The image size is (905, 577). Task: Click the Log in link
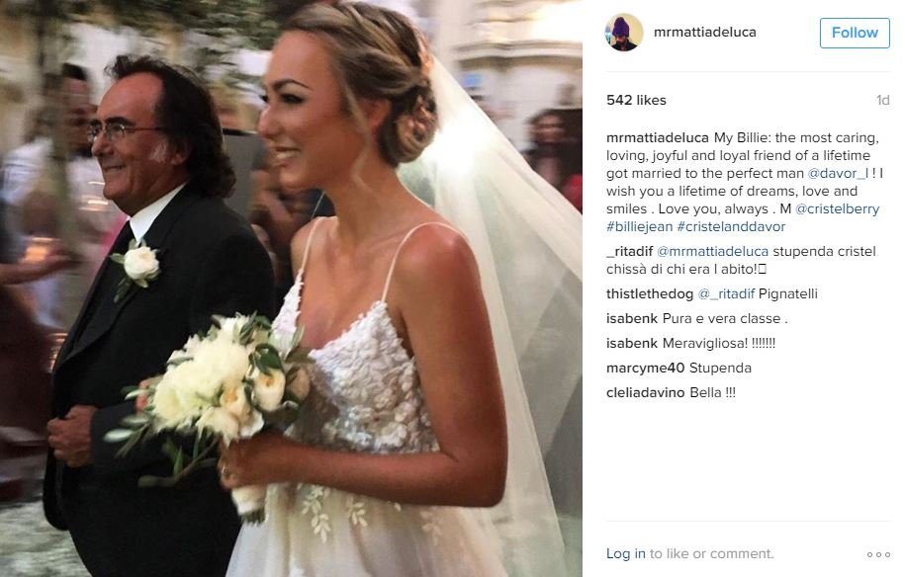(626, 553)
